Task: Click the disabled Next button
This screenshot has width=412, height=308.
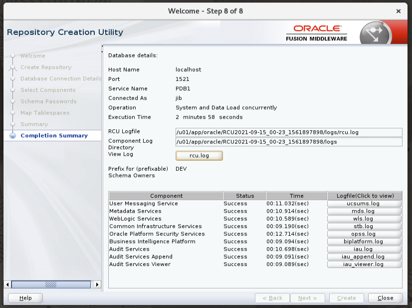Action: (x=307, y=298)
